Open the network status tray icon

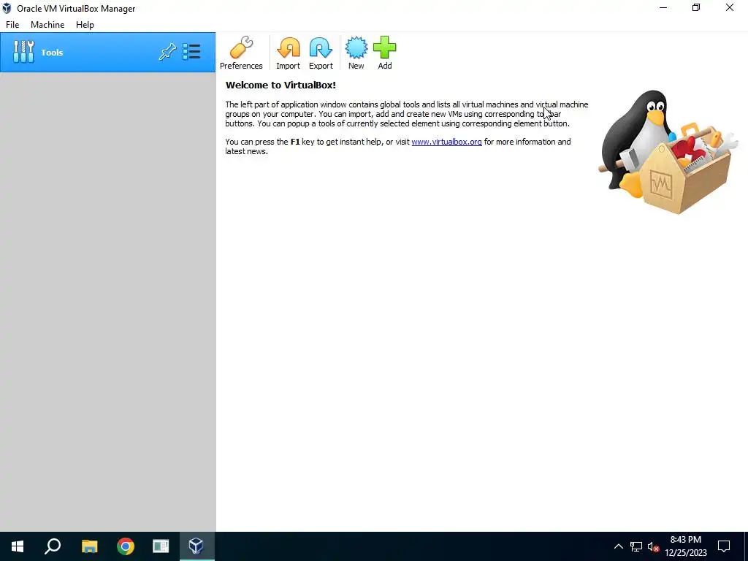pos(636,546)
